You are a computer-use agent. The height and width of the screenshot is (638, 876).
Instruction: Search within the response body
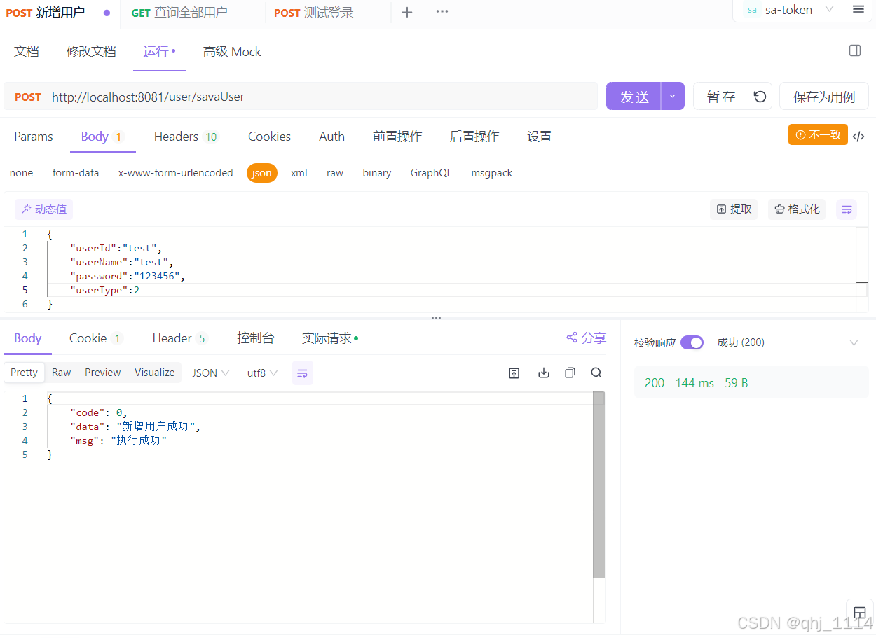click(x=596, y=373)
